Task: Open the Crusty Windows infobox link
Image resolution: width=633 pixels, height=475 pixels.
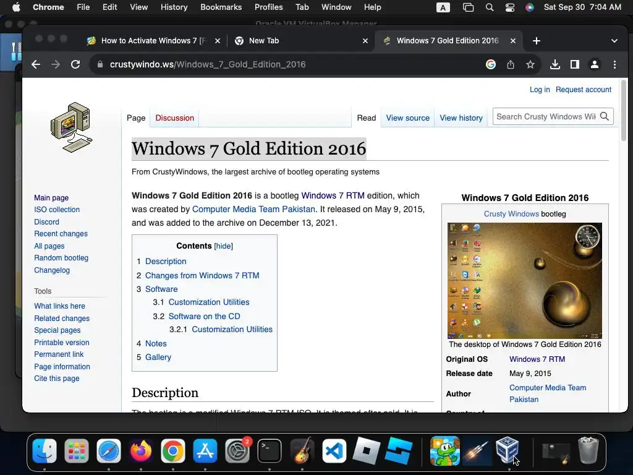Action: (511, 214)
